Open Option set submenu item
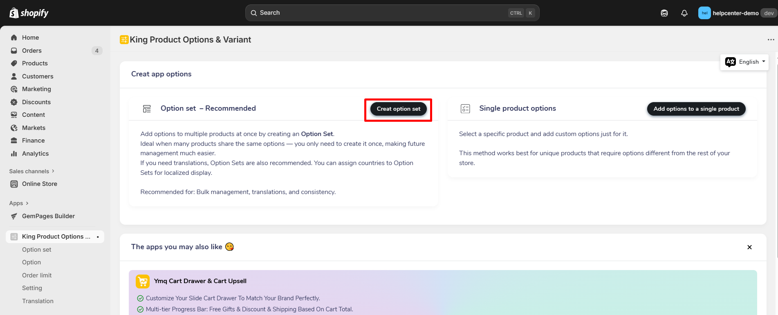Screen dimensions: 778x315 click(x=37, y=250)
